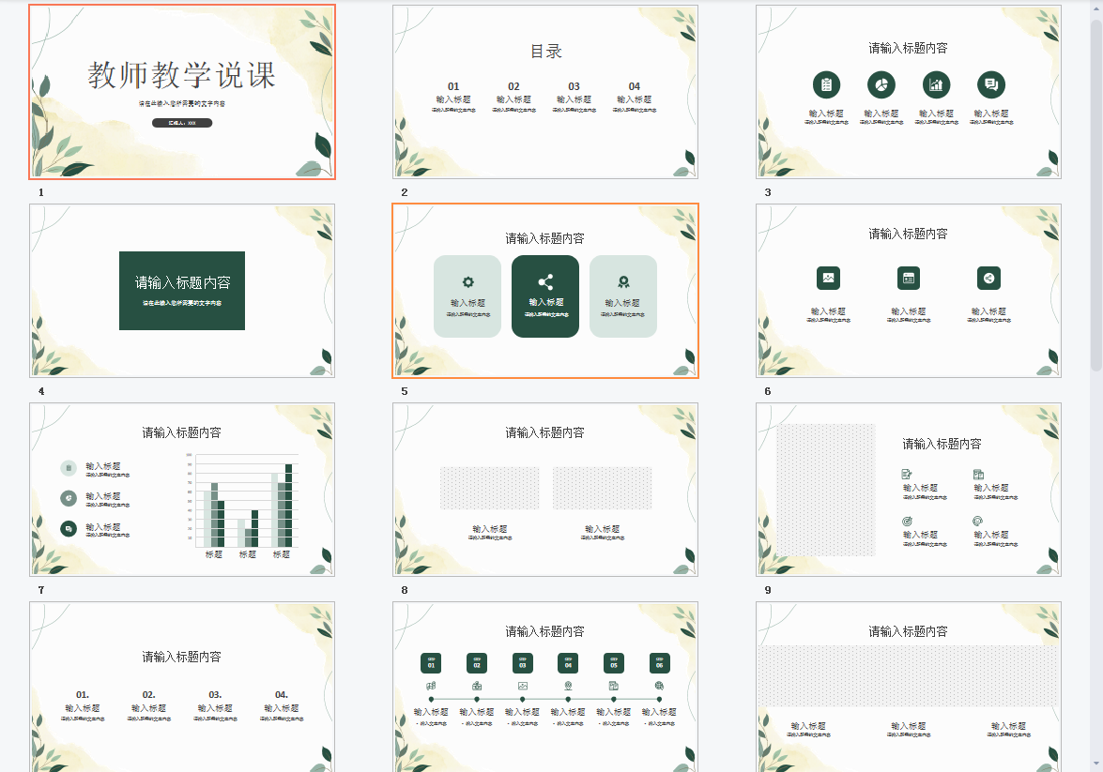Screen dimensions: 1103x772
Task: Click share icon square on slide 6
Action: click(988, 278)
